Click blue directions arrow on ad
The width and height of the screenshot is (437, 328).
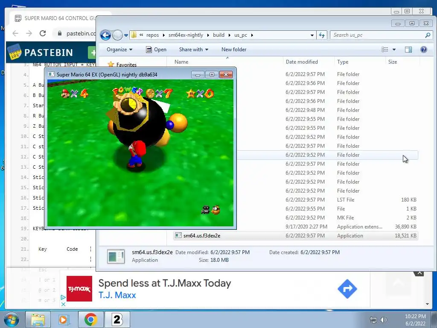(x=347, y=289)
